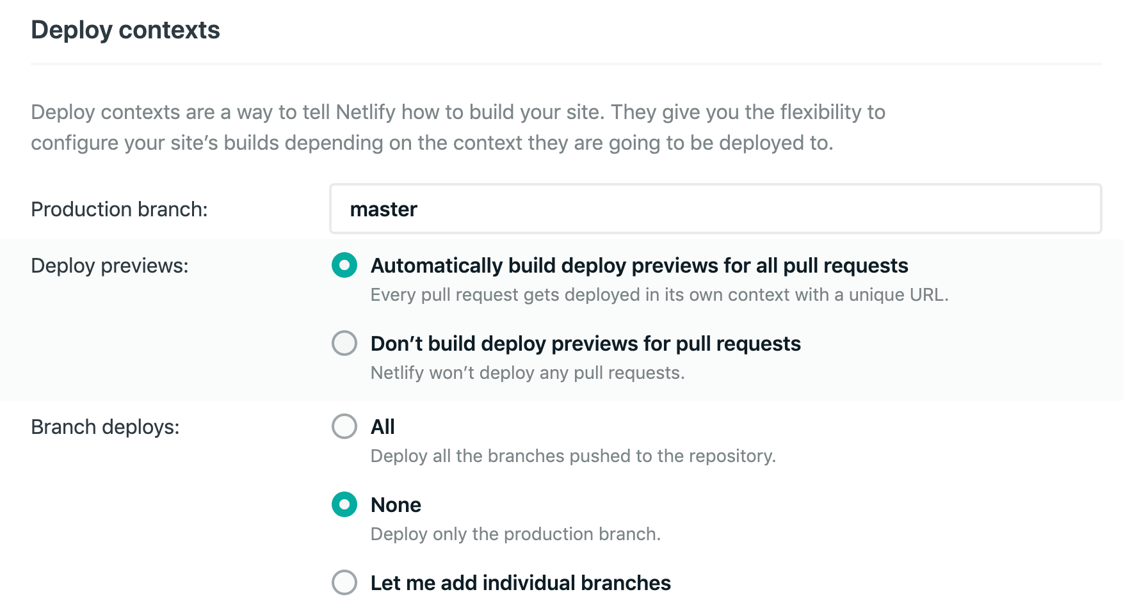Click the Deploy contexts heading
Screen dimensions: 1123x608
coord(125,29)
